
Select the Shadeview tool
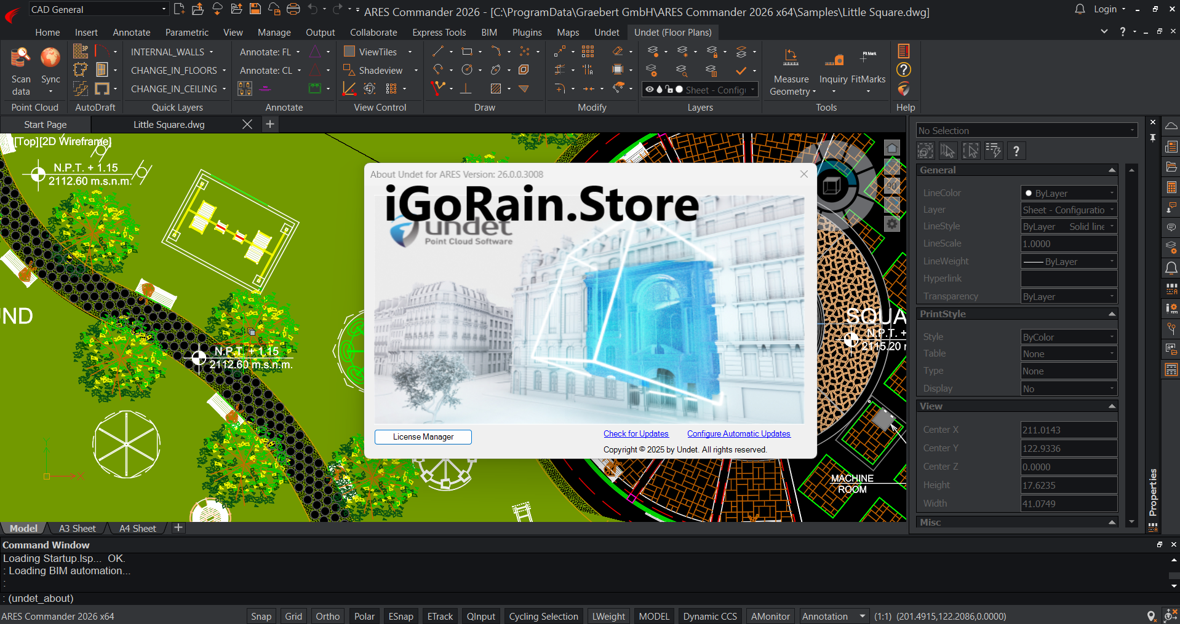[380, 71]
